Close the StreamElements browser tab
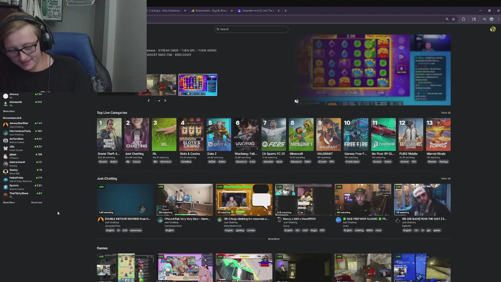Image resolution: width=501 pixels, height=282 pixels. [x=279, y=11]
